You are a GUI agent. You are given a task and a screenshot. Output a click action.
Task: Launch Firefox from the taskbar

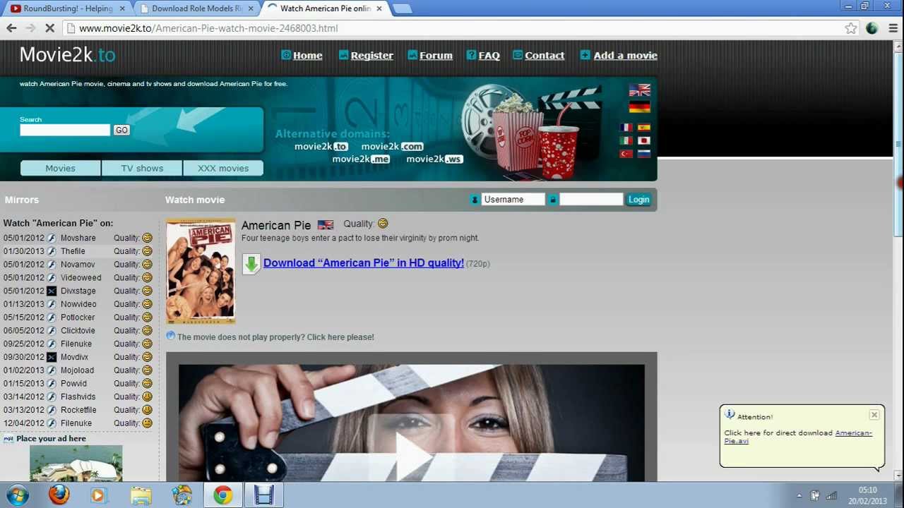pos(59,495)
